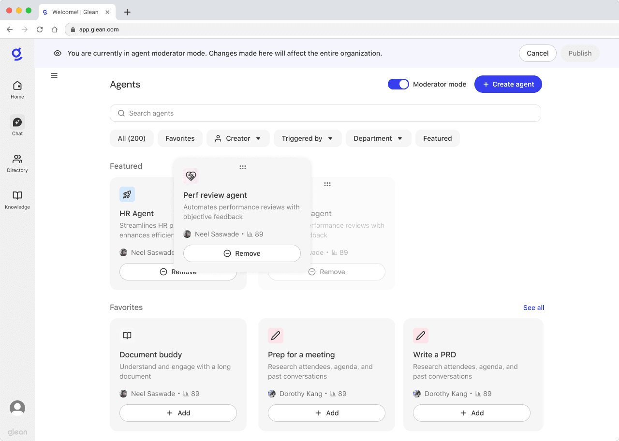Open the Document buddy card title
Screen dimensions: 619x441
[x=151, y=354]
